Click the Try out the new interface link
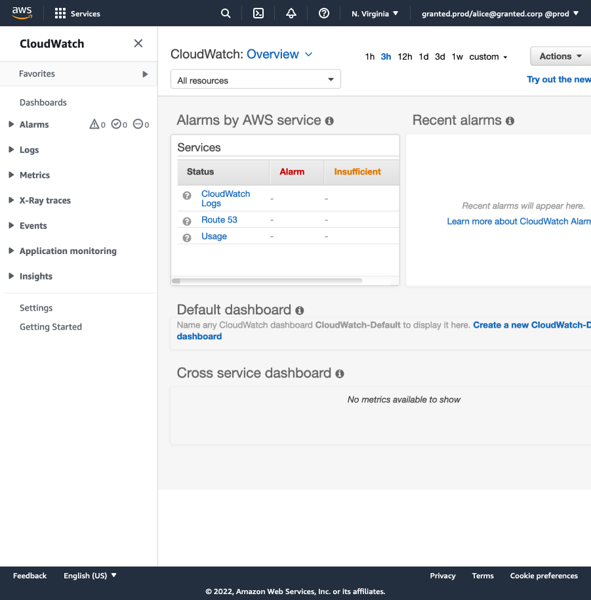Image resolution: width=591 pixels, height=600 pixels. click(x=559, y=79)
